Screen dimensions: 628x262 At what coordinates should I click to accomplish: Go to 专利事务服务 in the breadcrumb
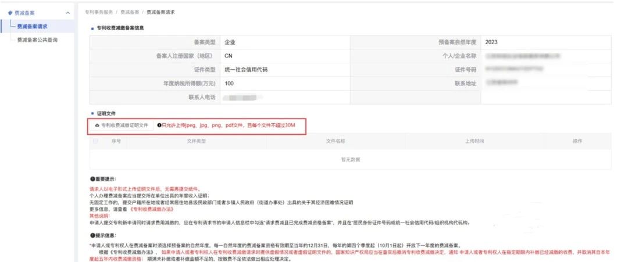98,12
